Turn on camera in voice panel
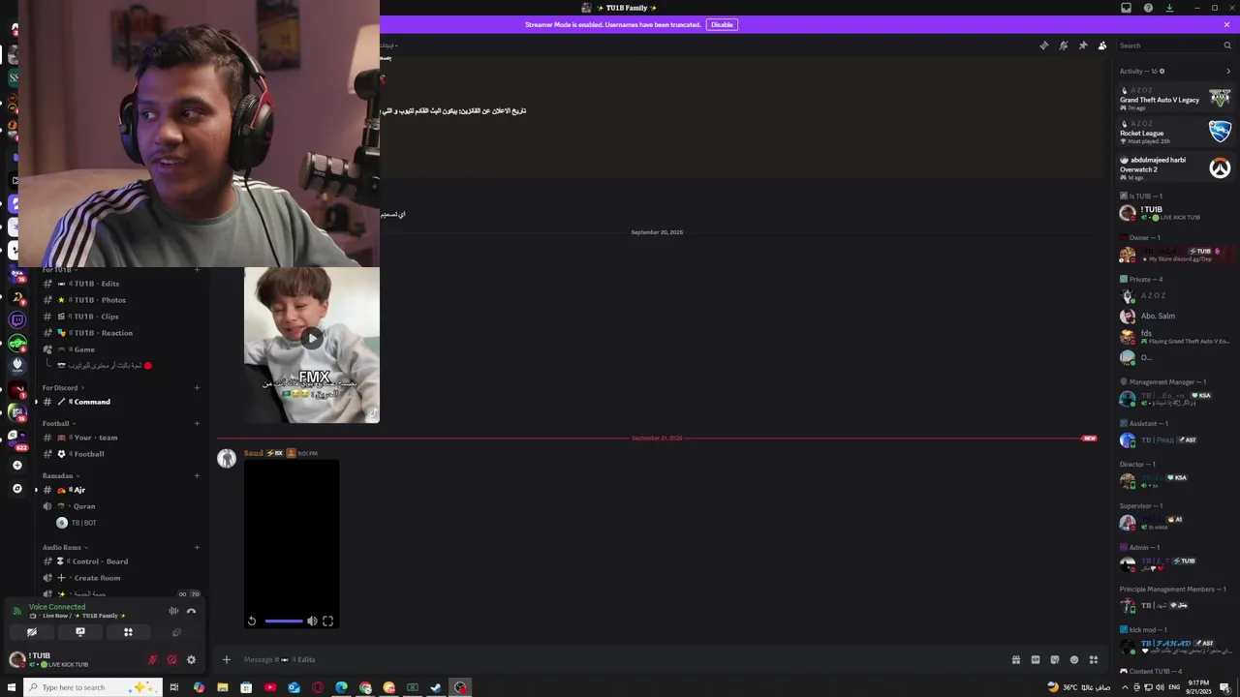Image resolution: width=1240 pixels, height=697 pixels. 32,632
